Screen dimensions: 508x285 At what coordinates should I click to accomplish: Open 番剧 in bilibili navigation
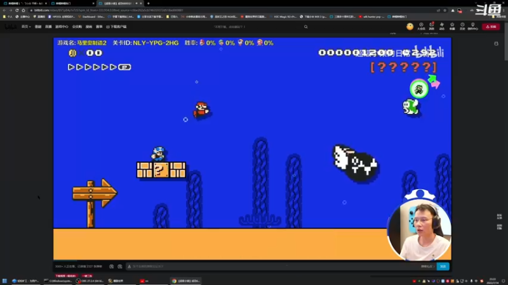(x=38, y=27)
